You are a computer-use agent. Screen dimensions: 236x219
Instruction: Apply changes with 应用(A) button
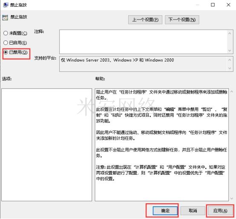click(220, 210)
